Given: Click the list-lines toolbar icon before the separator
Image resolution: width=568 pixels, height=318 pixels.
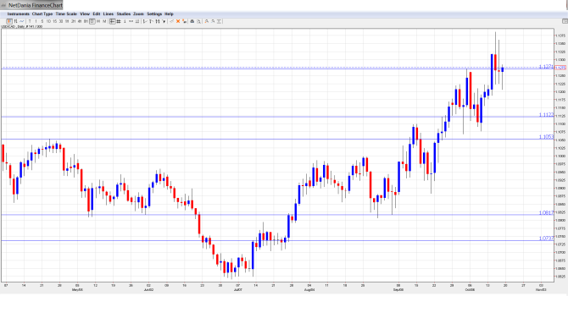Looking at the screenshot, I should tap(137, 22).
